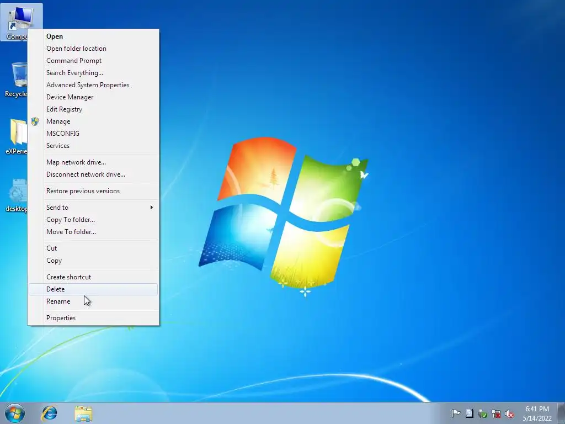The width and height of the screenshot is (565, 424).
Task: Choose Search Everything... entry
Action: click(x=93, y=73)
